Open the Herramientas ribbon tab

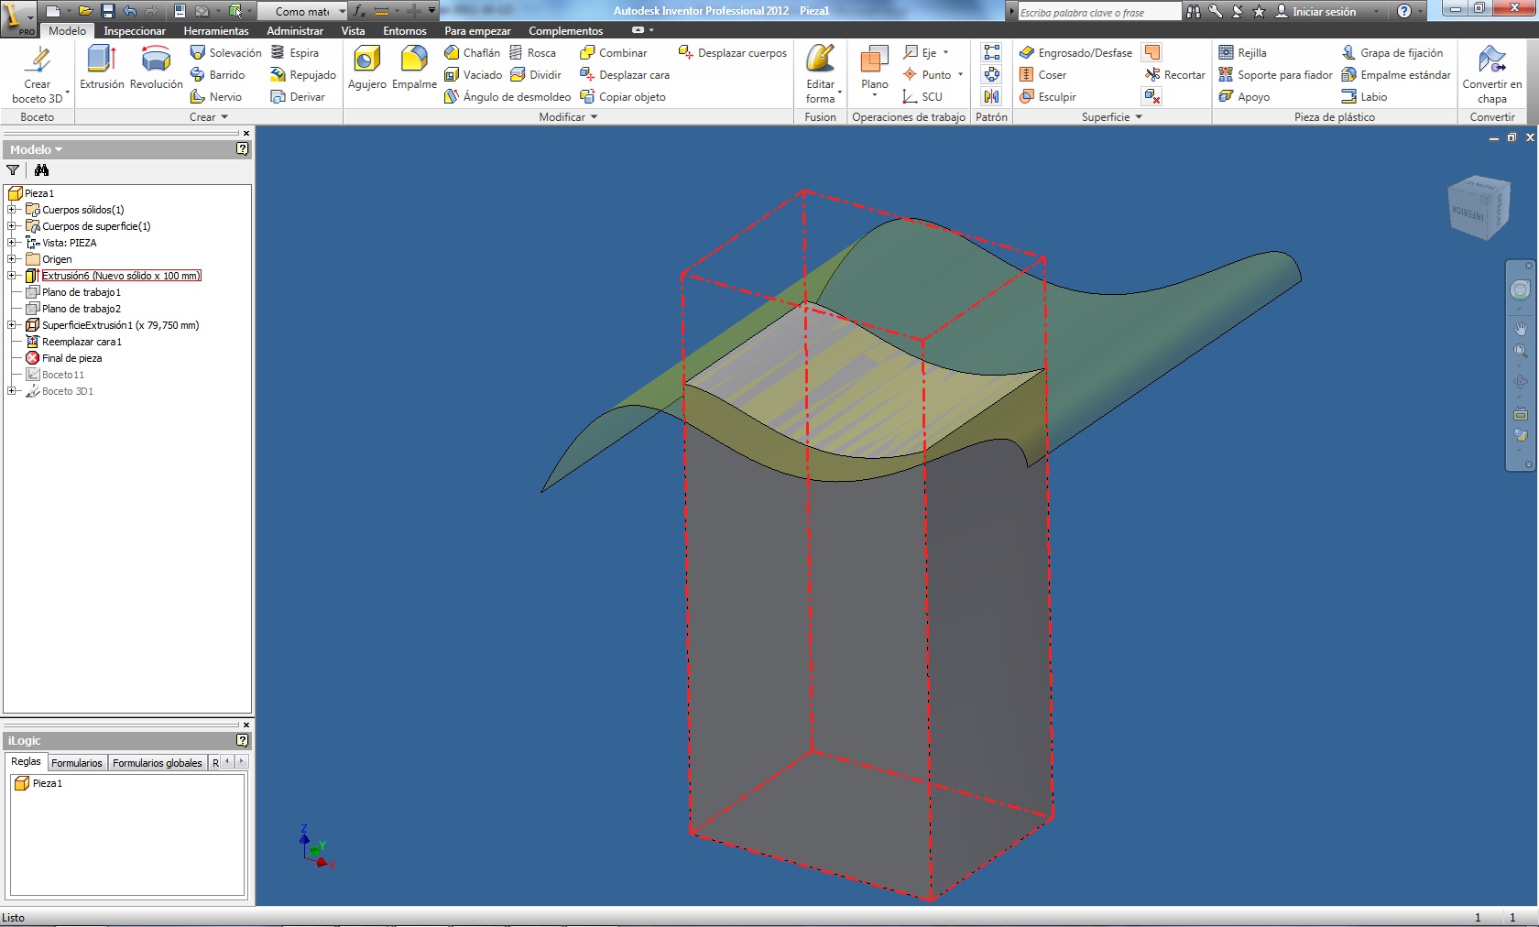(x=216, y=31)
